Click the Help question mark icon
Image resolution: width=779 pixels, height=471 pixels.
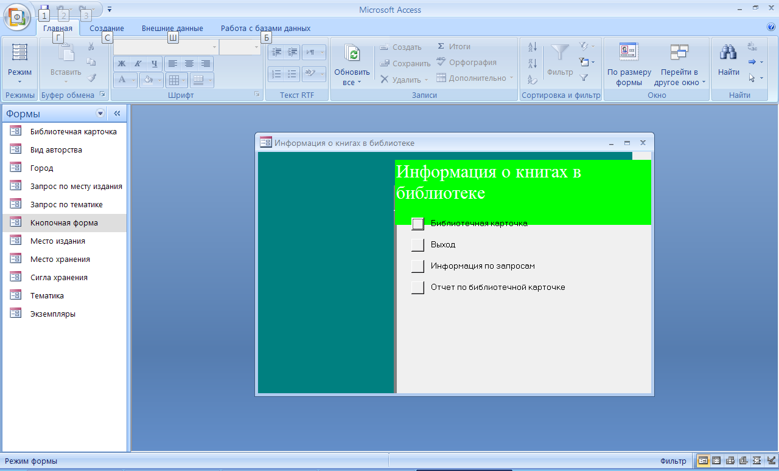771,27
